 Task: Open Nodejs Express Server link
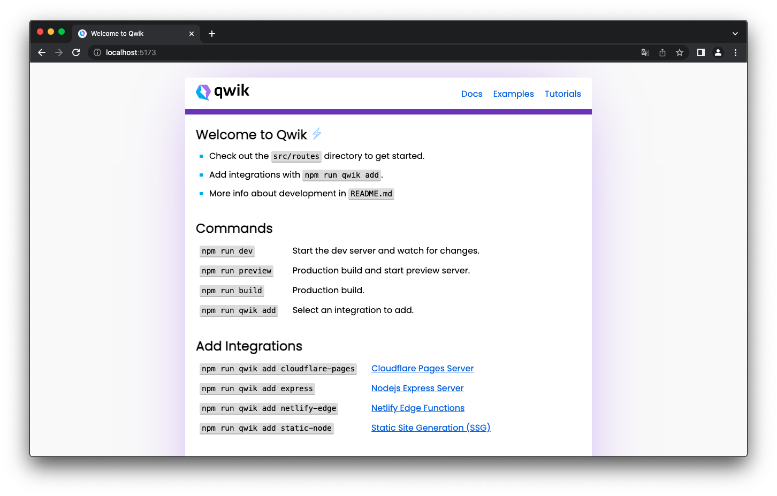coord(417,388)
